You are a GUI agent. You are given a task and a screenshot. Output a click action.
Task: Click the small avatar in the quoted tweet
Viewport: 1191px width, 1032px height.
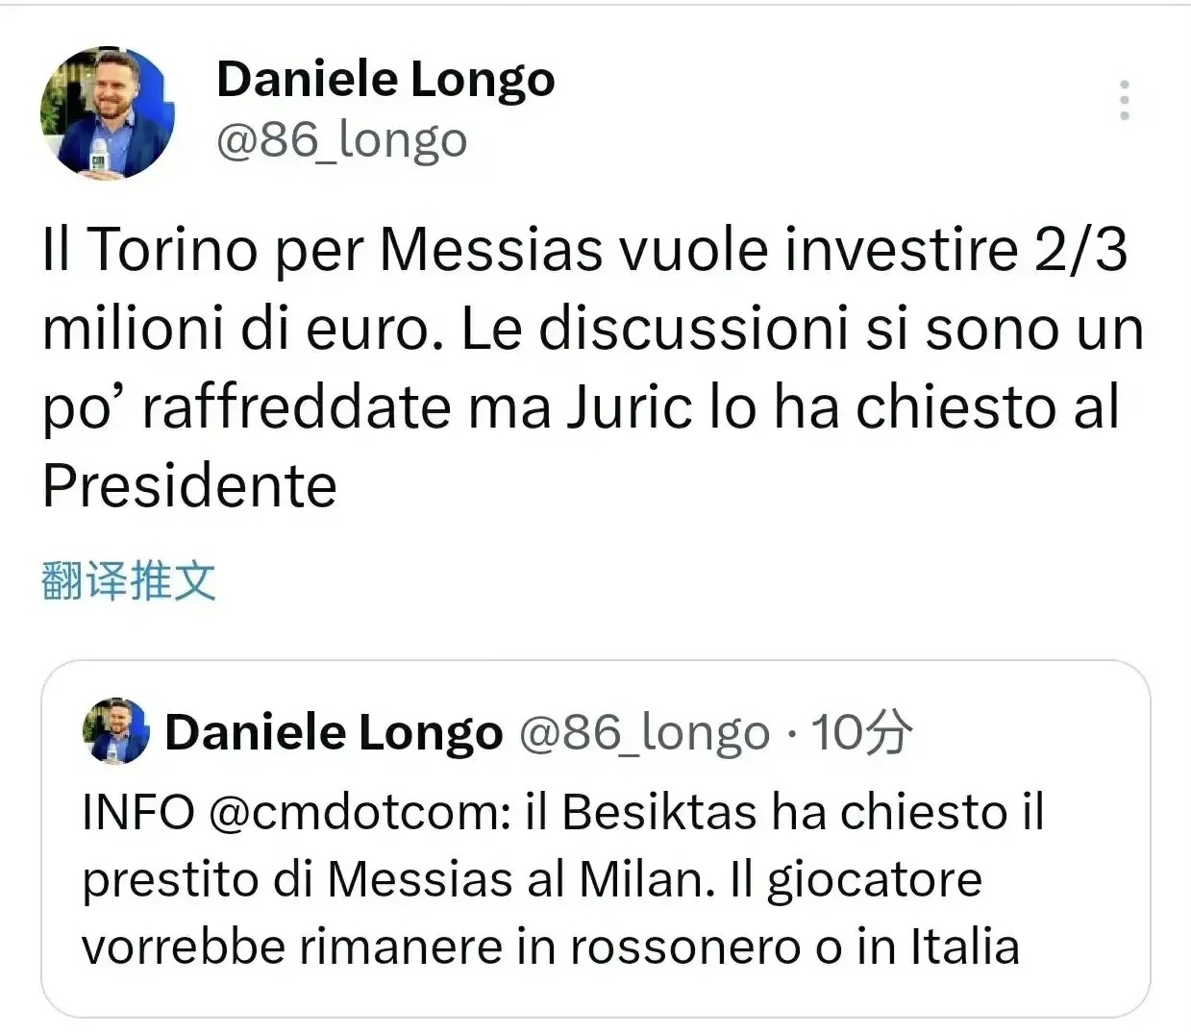116,731
